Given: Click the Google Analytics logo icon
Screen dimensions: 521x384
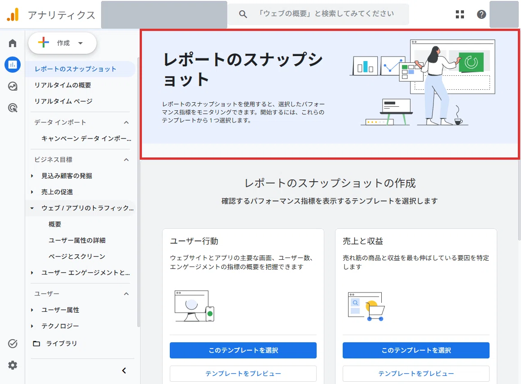Looking at the screenshot, I should click(x=13, y=15).
